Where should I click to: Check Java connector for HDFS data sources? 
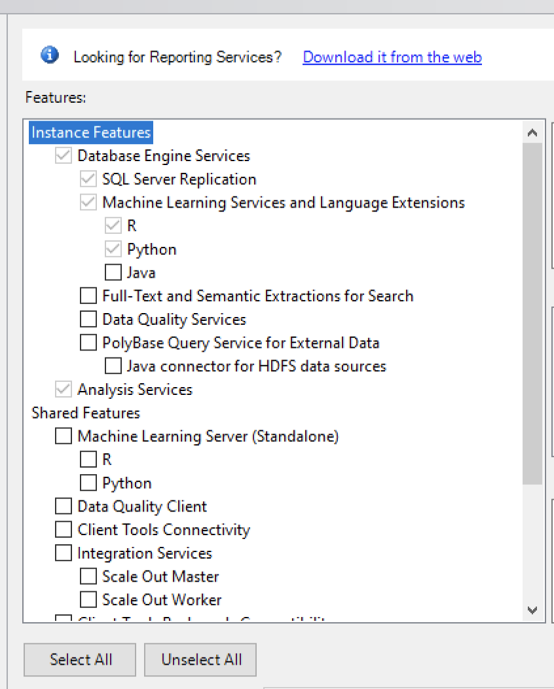[113, 365]
